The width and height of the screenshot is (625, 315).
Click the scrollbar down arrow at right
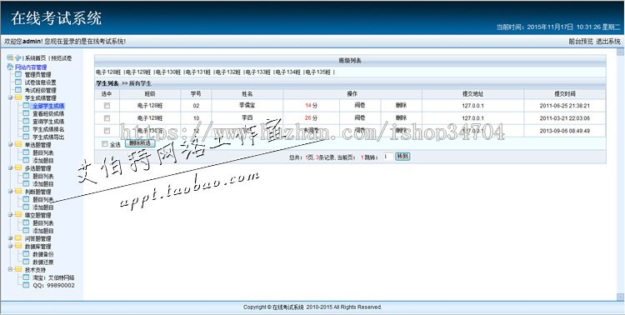click(x=620, y=297)
